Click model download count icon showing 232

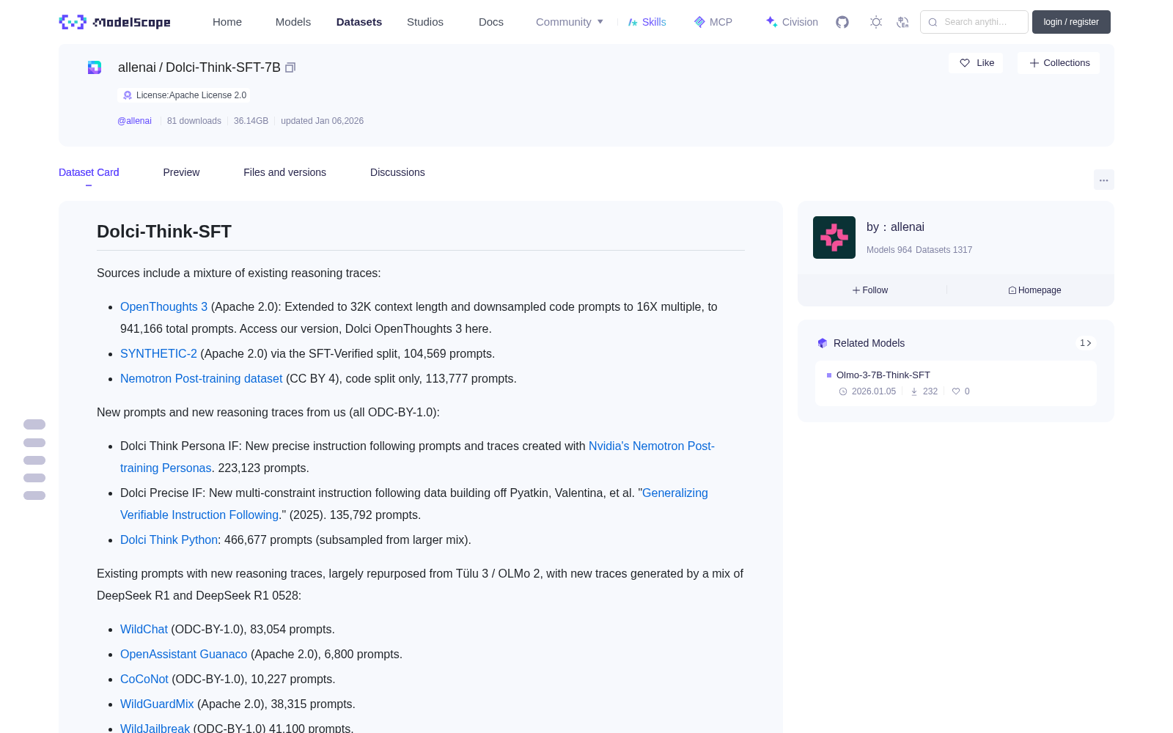pyautogui.click(x=914, y=391)
